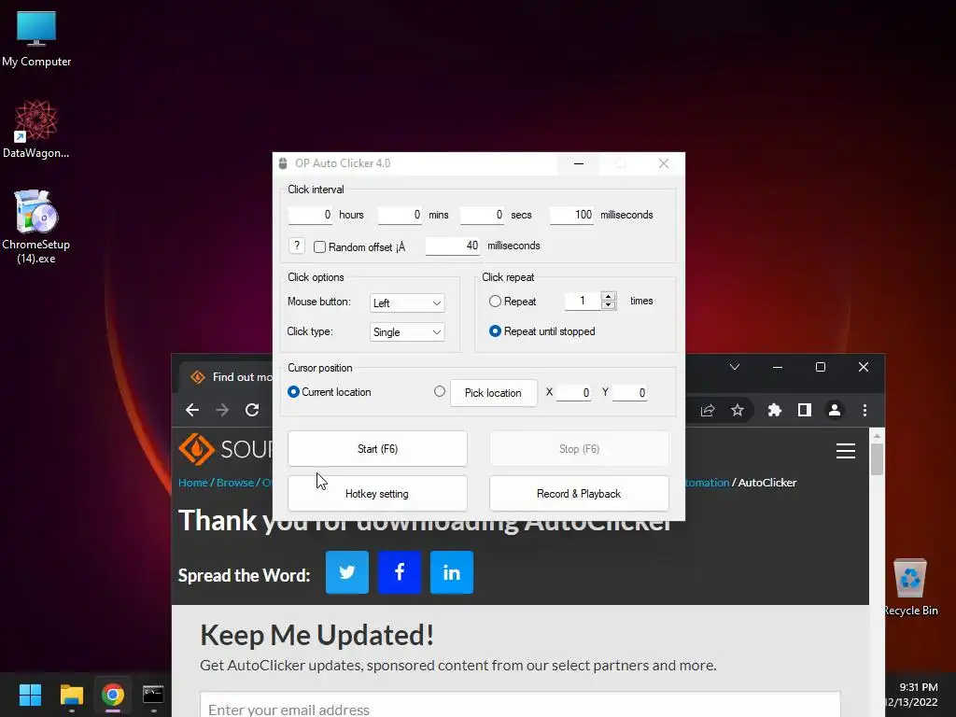Screen dimensions: 956x717
Task: Open Chrome's tab search chevron
Action: (735, 367)
